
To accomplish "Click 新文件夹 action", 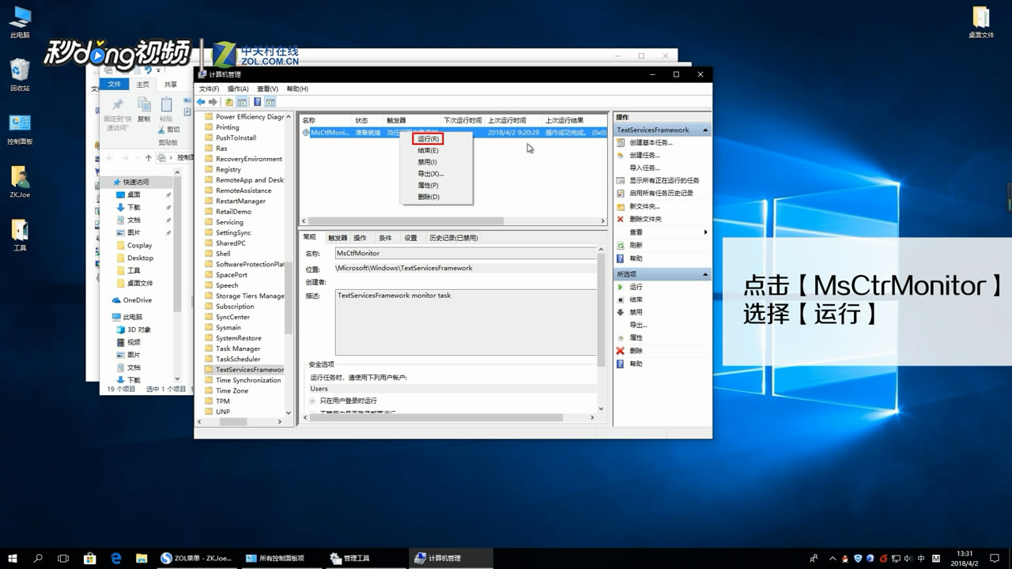I will click(644, 206).
